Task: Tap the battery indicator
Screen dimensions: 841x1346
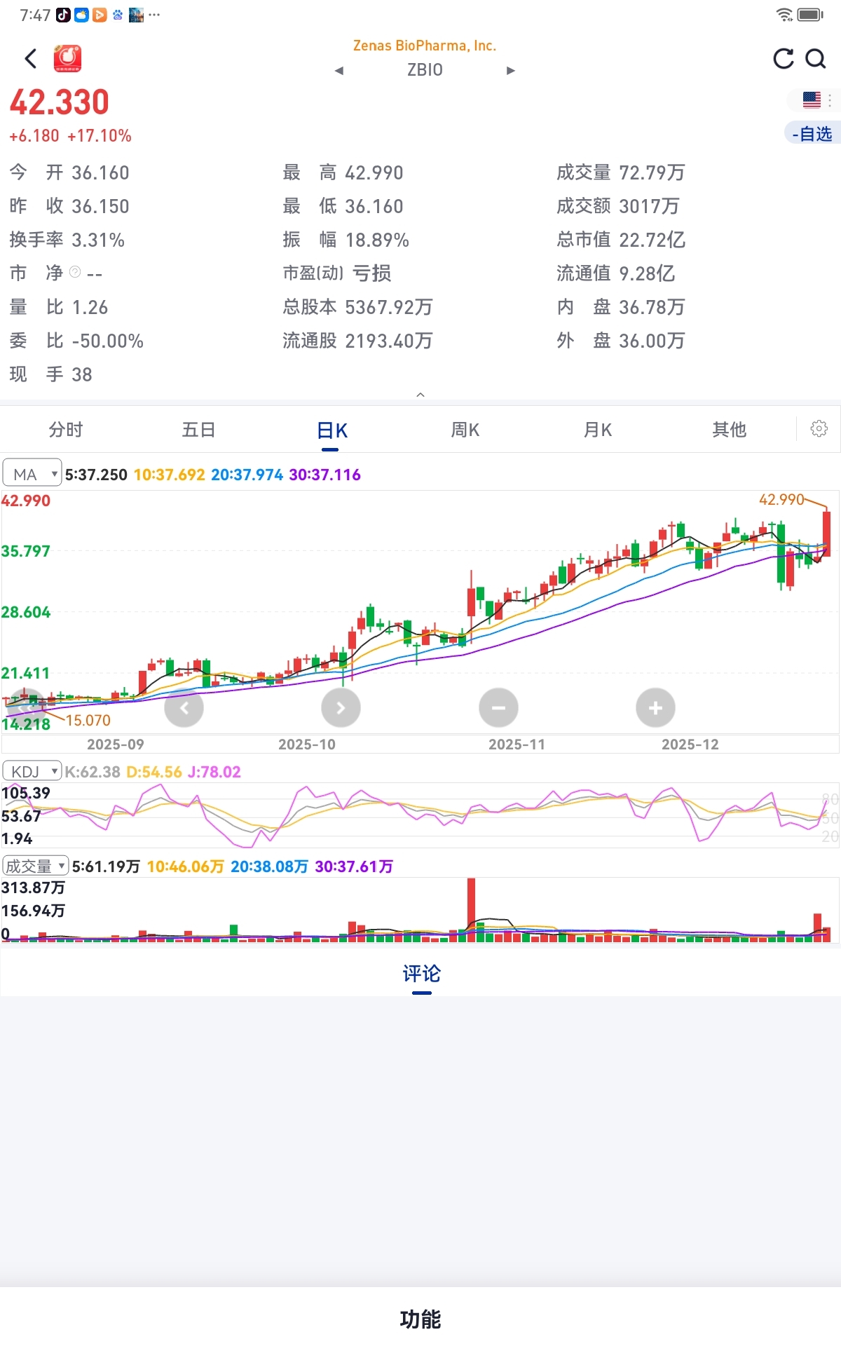Action: tap(811, 15)
